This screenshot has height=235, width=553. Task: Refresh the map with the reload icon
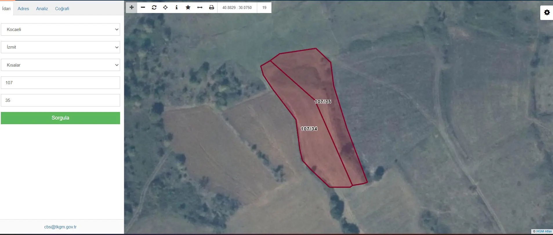tap(154, 8)
